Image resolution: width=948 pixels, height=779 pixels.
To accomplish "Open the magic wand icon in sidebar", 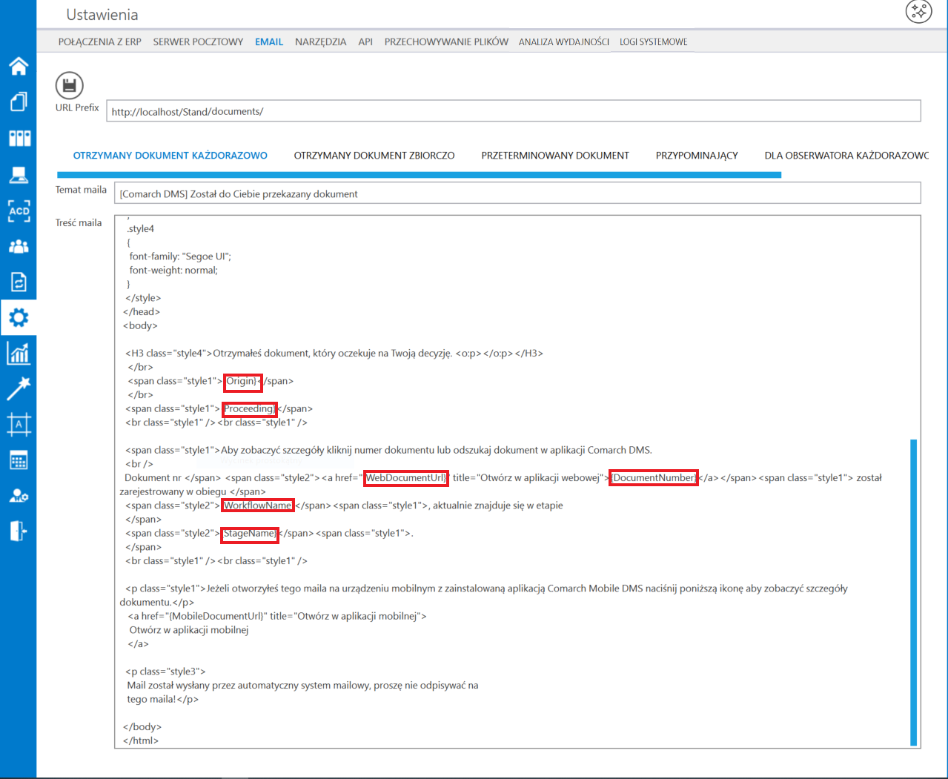I will tap(19, 388).
